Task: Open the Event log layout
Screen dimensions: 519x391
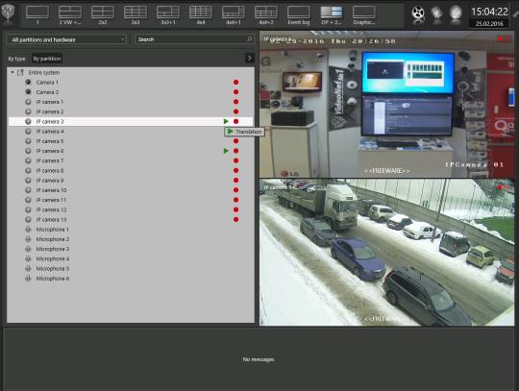Action: [299, 15]
